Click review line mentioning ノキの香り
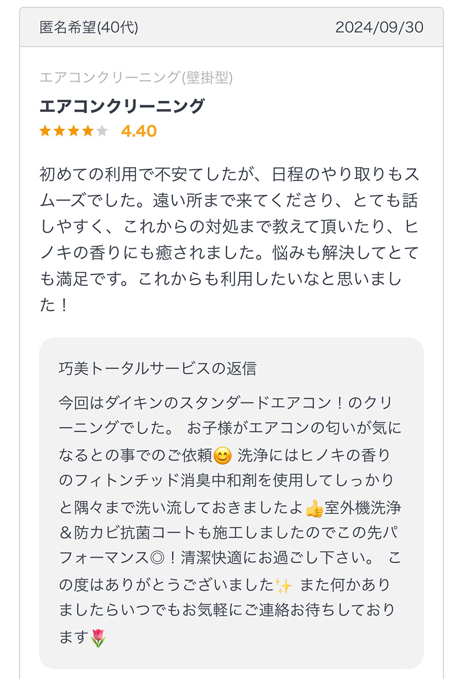463x679 pixels. pyautogui.click(x=230, y=252)
